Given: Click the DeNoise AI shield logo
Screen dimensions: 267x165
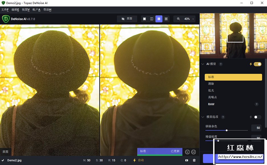Looking at the screenshot, I should [6, 19].
